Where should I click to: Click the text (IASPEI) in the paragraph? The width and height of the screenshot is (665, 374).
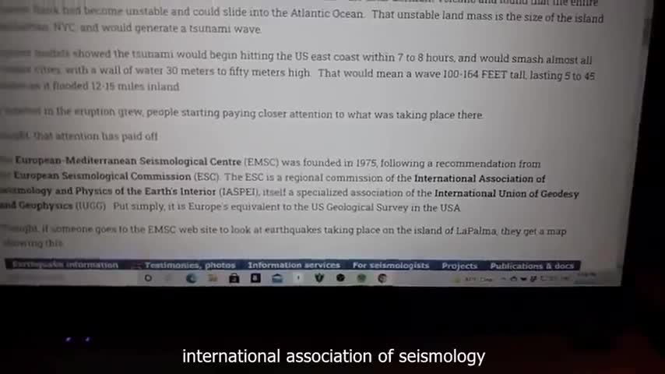coord(238,192)
